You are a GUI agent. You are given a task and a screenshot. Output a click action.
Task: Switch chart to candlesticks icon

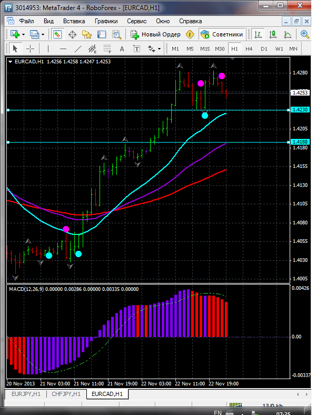coord(272,34)
